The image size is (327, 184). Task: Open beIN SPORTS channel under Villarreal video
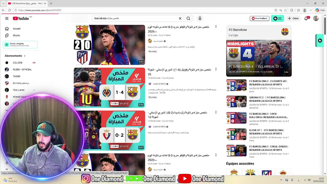pos(159,84)
